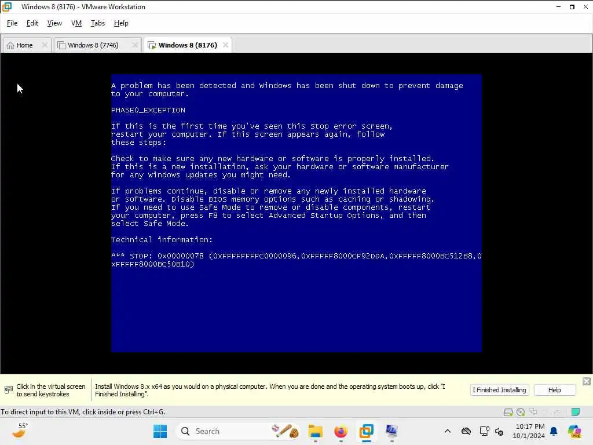Close the Home tab
Image resolution: width=593 pixels, height=445 pixels.
[45, 45]
